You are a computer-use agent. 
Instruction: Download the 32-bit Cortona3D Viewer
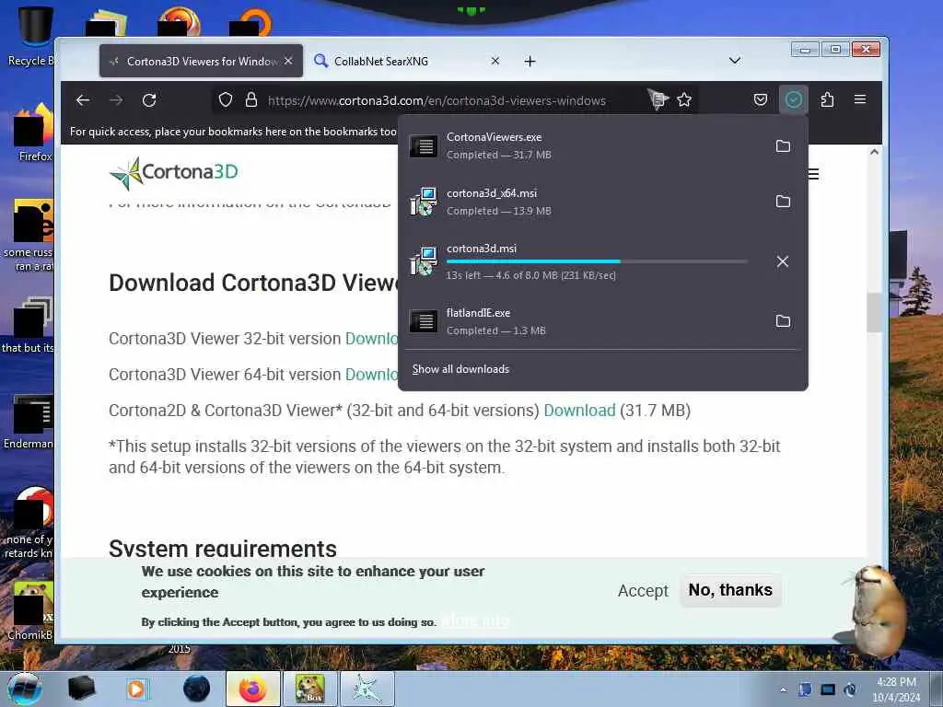[x=371, y=339]
